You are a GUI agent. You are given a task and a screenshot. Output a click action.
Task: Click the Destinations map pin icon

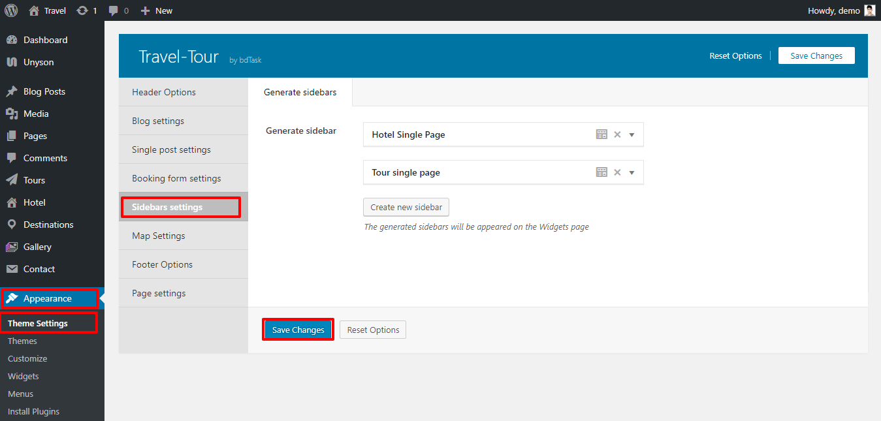(x=12, y=225)
